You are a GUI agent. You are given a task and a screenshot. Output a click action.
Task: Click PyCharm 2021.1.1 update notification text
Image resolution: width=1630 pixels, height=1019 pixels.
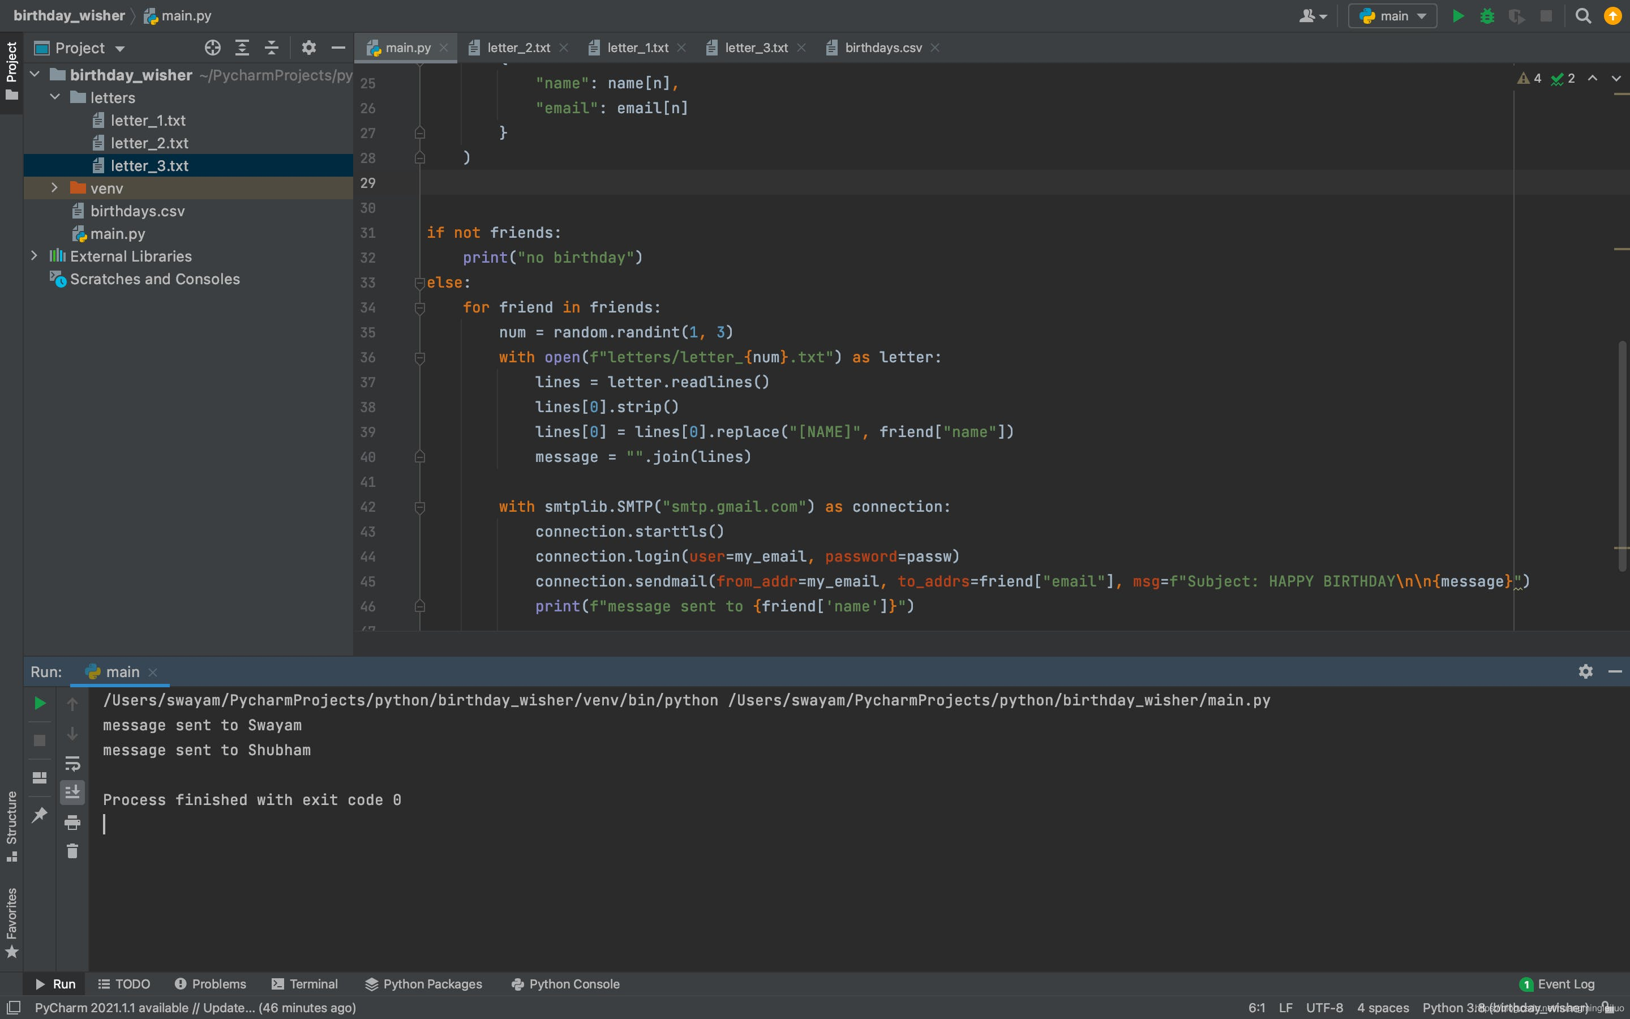click(x=195, y=1008)
